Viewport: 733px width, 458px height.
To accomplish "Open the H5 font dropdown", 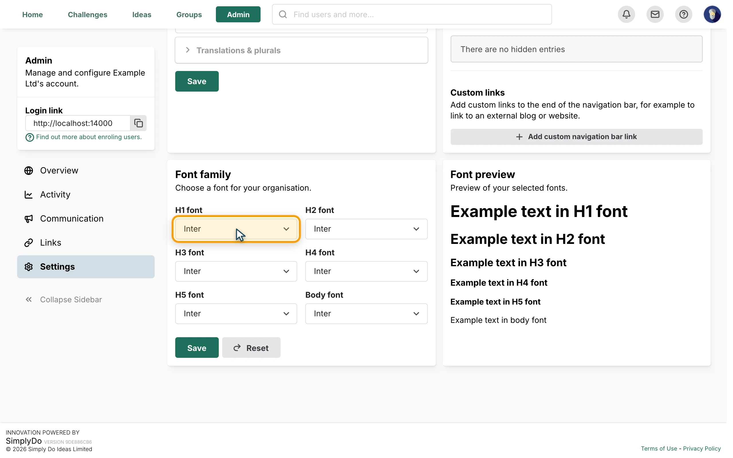I will pyautogui.click(x=236, y=313).
